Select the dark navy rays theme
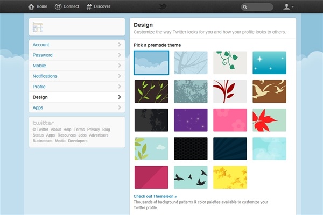 [230, 148]
